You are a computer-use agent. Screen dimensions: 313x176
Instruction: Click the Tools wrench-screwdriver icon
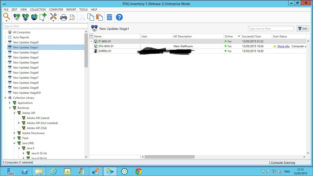53,17
